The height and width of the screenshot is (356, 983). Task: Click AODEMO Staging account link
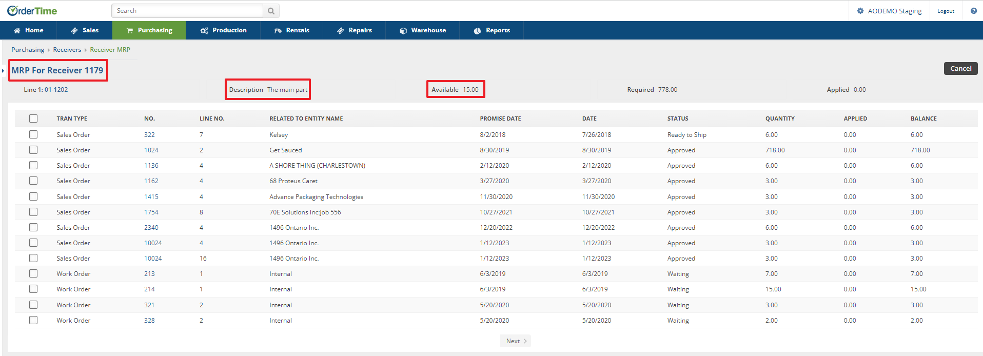click(895, 11)
